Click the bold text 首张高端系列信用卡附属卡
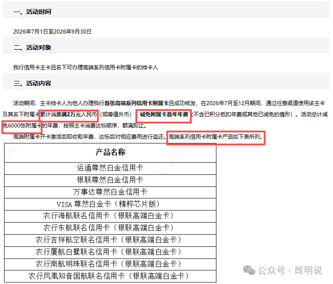This screenshot has width=333, height=284. click(x=137, y=103)
